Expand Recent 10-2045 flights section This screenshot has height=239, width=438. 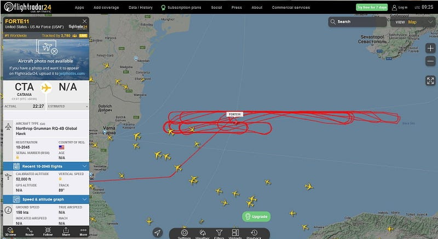click(x=46, y=166)
